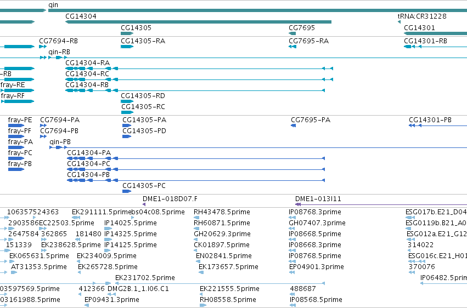Select the CG7695 gene arrow
This screenshot has height=308, width=467.
coord(292,33)
